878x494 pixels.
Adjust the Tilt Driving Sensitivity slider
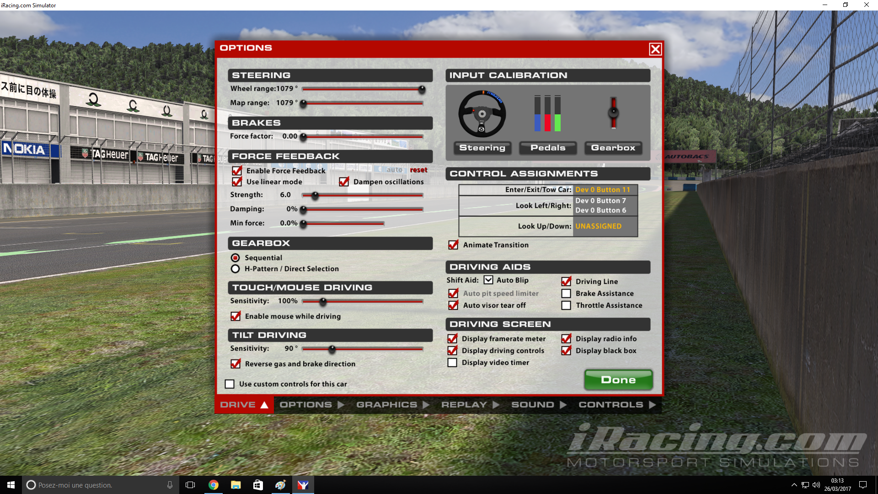(332, 349)
